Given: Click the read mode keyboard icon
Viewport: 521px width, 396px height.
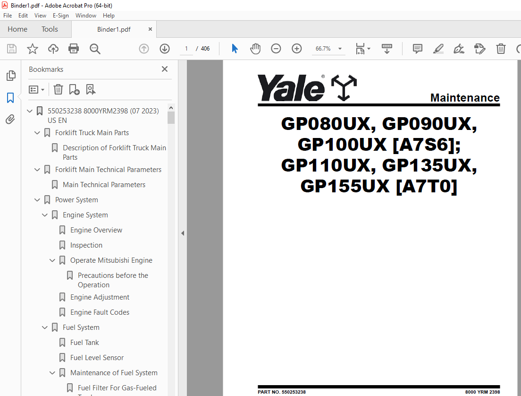Looking at the screenshot, I should click(387, 49).
